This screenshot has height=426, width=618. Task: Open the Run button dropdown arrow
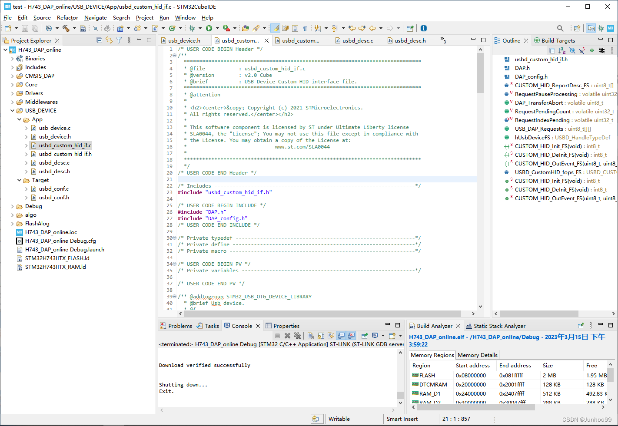217,28
